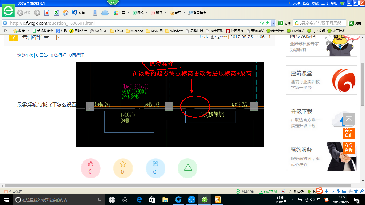Open the 天猫商城 bookmark
The width and height of the screenshot is (365, 205).
pyautogui.click(x=255, y=31)
